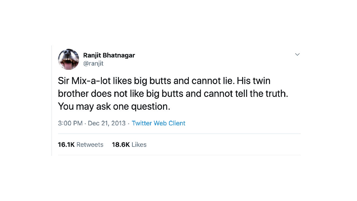357x201 pixels.
Task: Select the Retweets count number
Action: click(66, 145)
